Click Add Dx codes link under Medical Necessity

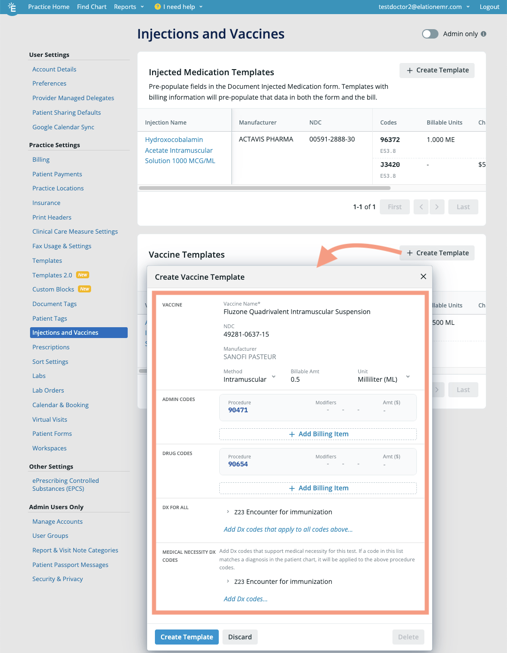246,599
